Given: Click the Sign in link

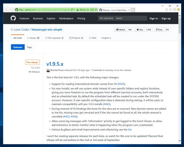Looking at the screenshot, I should (154, 18).
